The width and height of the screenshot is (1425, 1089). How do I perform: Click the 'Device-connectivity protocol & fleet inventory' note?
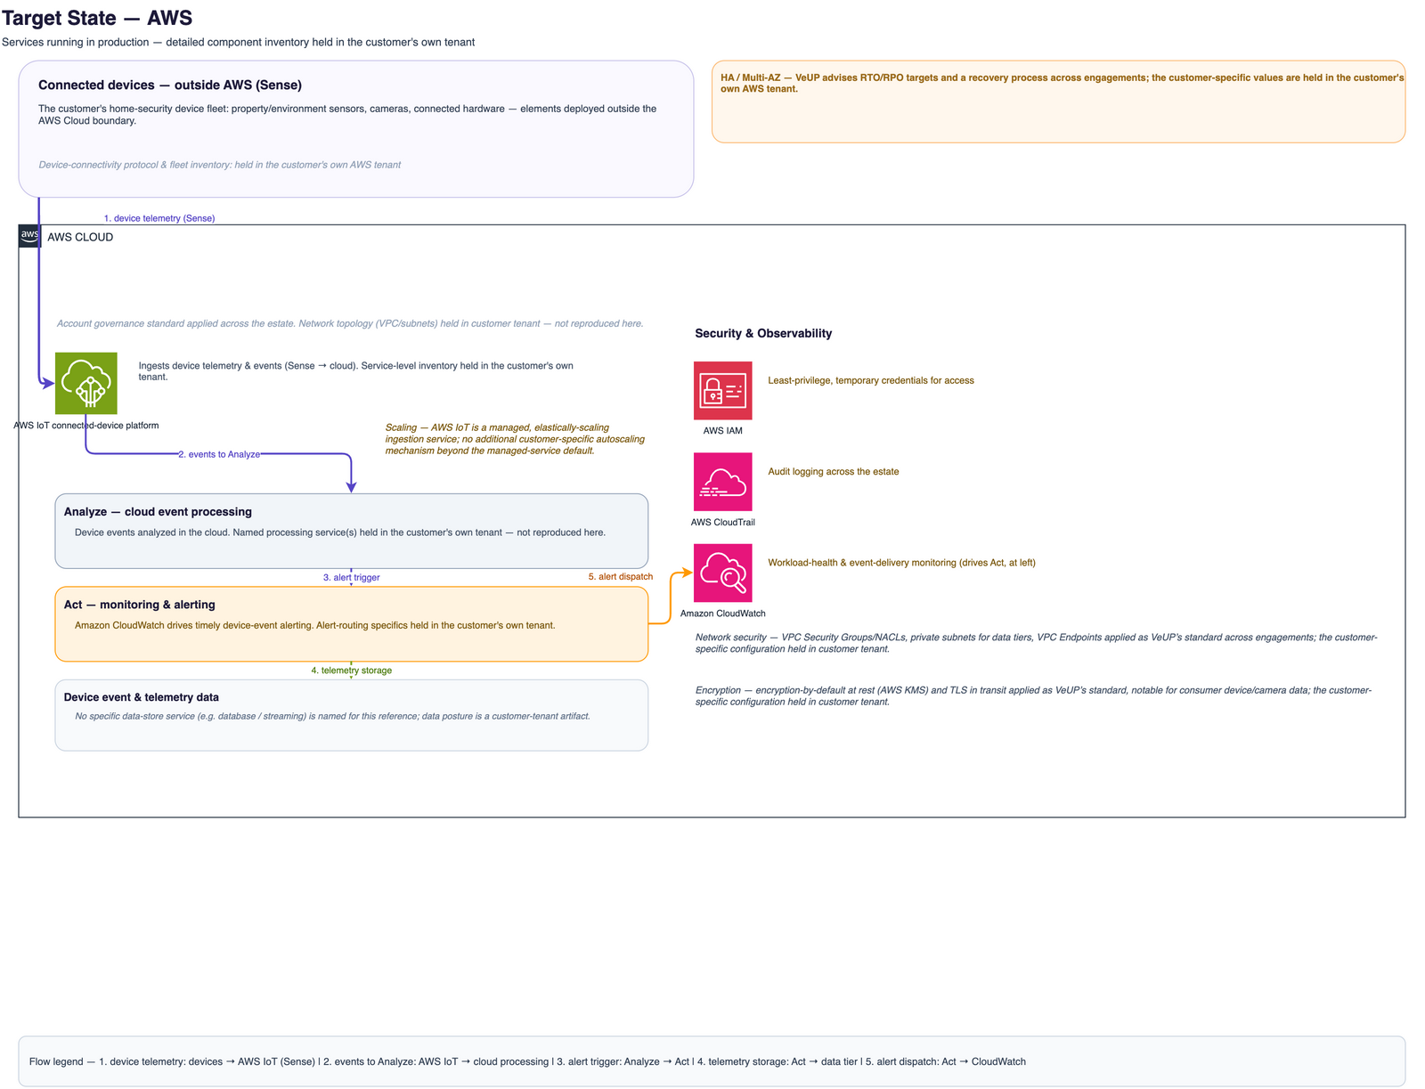(x=220, y=165)
